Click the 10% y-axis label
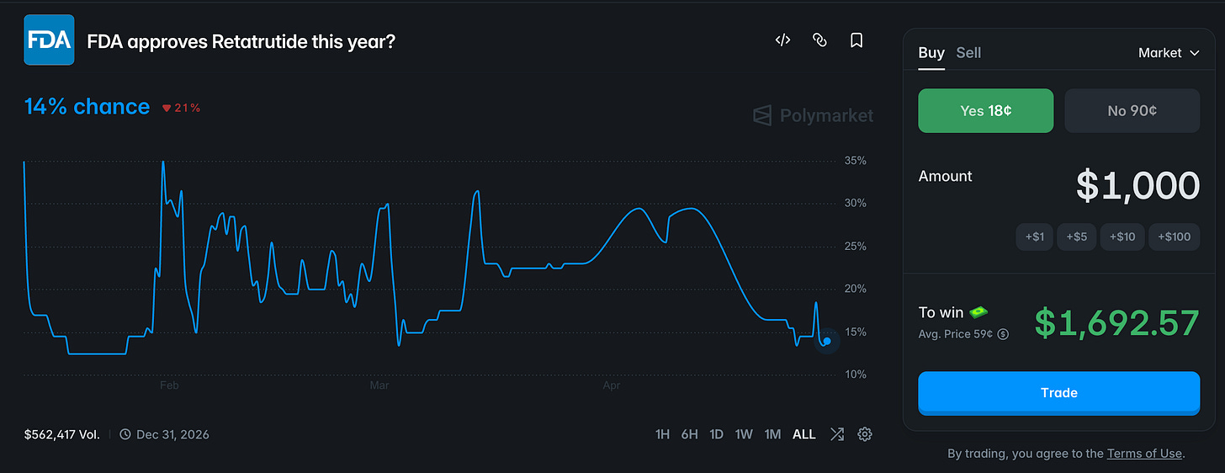This screenshot has height=473, width=1225. coord(855,374)
